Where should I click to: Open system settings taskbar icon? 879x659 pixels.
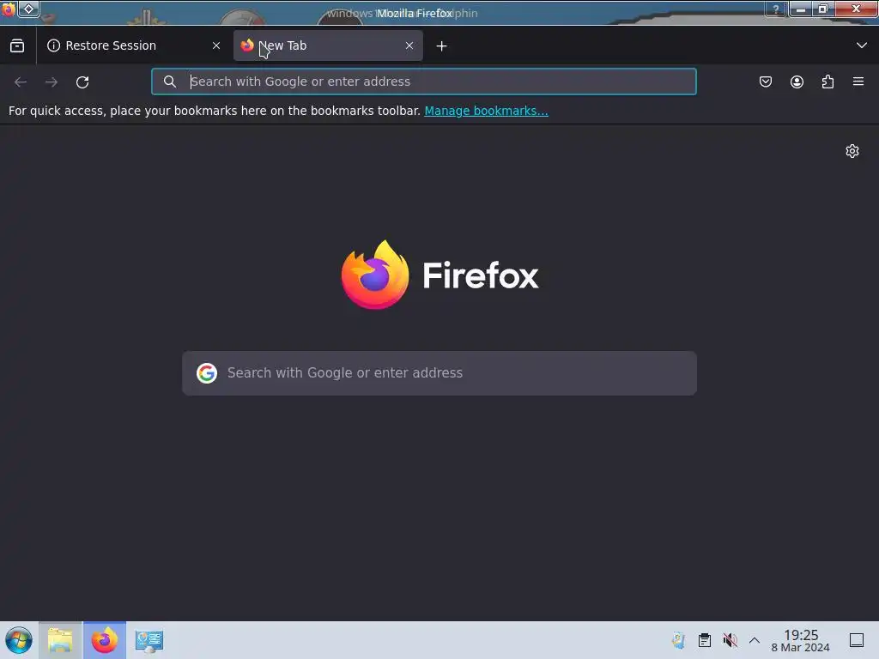point(149,640)
